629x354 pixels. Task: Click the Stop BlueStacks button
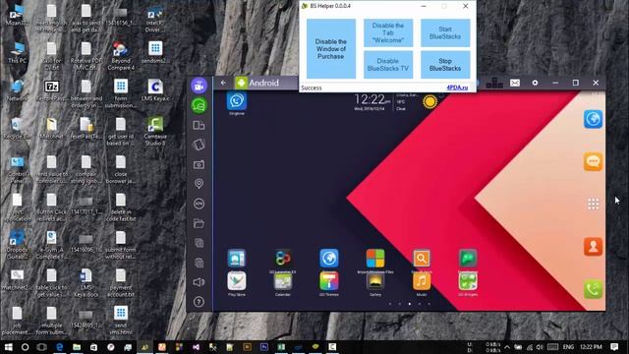coord(445,65)
